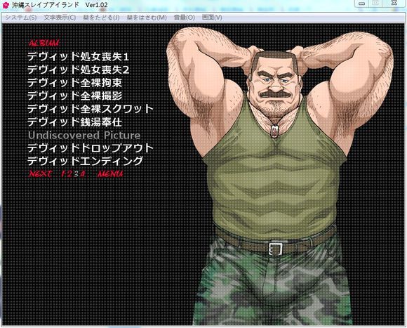Open the 画面(V) screen menu
The height and width of the screenshot is (328, 407).
point(212,18)
